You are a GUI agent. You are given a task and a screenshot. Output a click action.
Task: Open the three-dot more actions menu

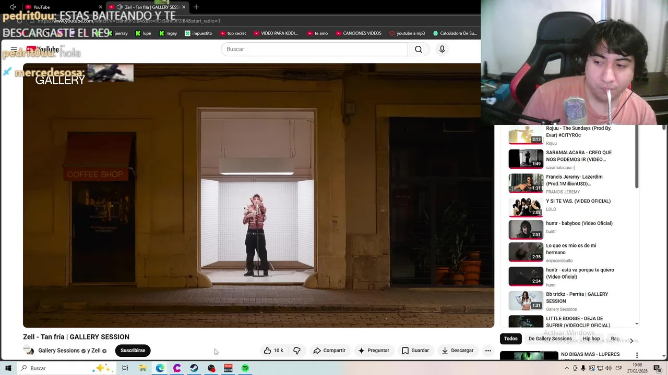488,351
